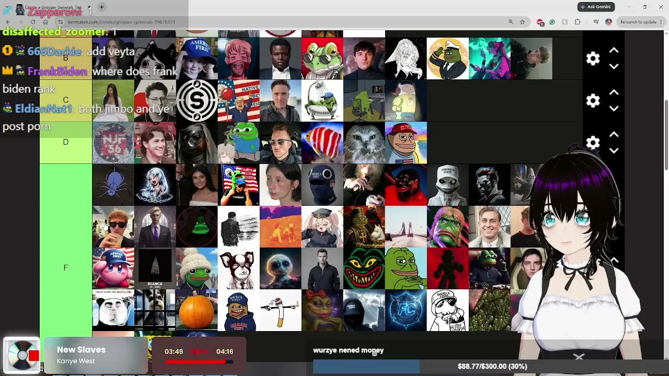
Task: Click the $88.77/$300.00 donation goal bar
Action: click(492, 367)
